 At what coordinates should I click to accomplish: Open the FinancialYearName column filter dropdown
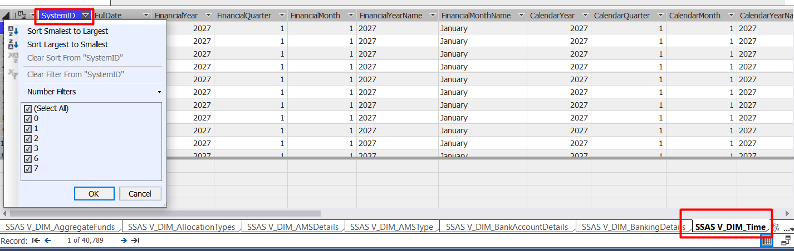tap(432, 16)
